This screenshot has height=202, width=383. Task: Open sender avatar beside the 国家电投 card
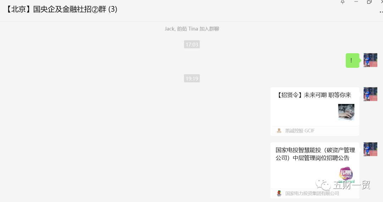coord(370,149)
